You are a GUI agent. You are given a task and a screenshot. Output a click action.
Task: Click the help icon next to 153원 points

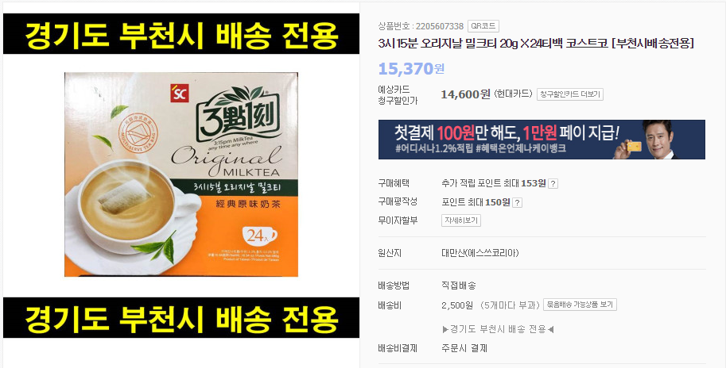553,184
